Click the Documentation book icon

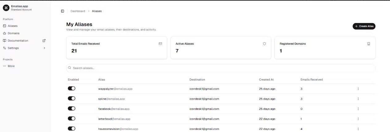[4, 41]
